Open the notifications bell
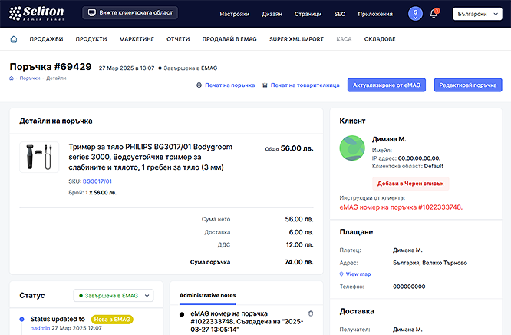 pyautogui.click(x=434, y=14)
